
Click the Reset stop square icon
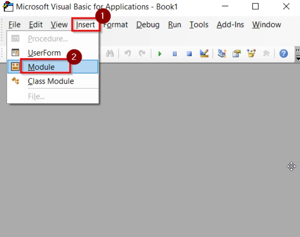[x=189, y=54]
